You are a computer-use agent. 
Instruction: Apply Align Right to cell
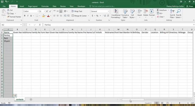click(61, 16)
